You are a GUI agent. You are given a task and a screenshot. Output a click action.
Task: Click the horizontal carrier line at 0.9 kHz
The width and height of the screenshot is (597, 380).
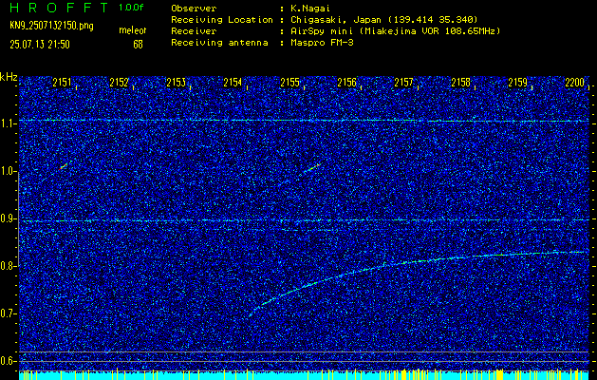(x=304, y=220)
